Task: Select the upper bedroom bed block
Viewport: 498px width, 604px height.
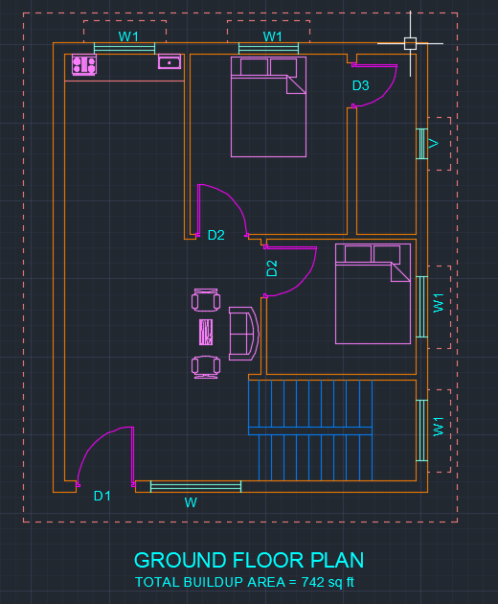Action: [x=268, y=106]
